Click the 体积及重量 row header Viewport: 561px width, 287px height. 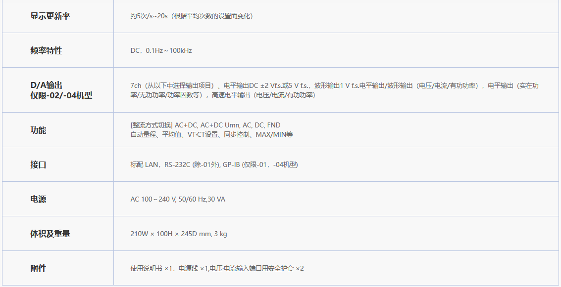click(x=50, y=234)
